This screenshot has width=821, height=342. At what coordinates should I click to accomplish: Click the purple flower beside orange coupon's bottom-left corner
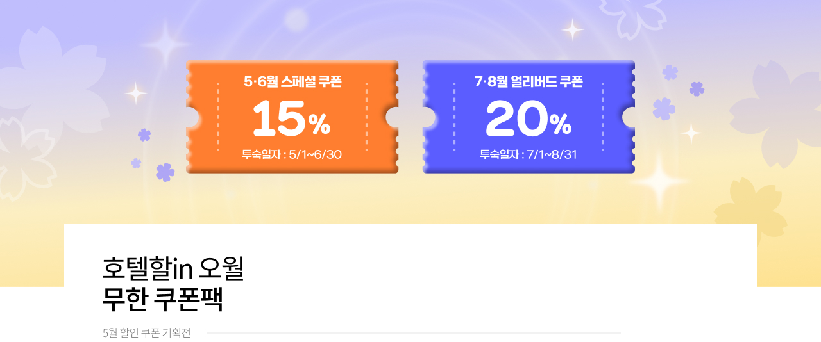[x=165, y=172]
